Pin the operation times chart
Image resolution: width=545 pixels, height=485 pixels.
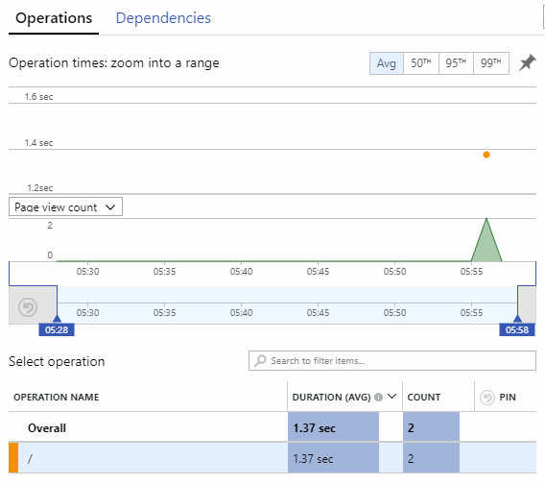pyautogui.click(x=528, y=62)
